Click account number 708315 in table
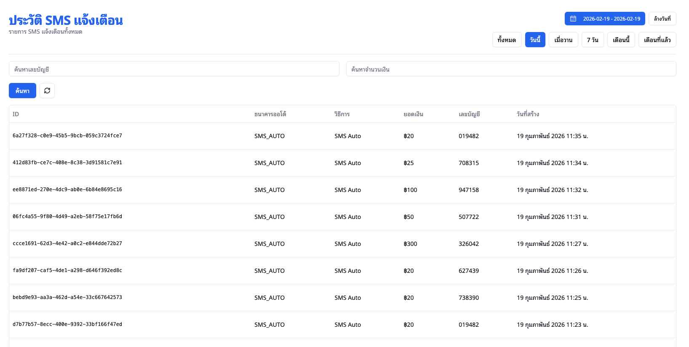Screen dimensions: 689x347 (468, 163)
